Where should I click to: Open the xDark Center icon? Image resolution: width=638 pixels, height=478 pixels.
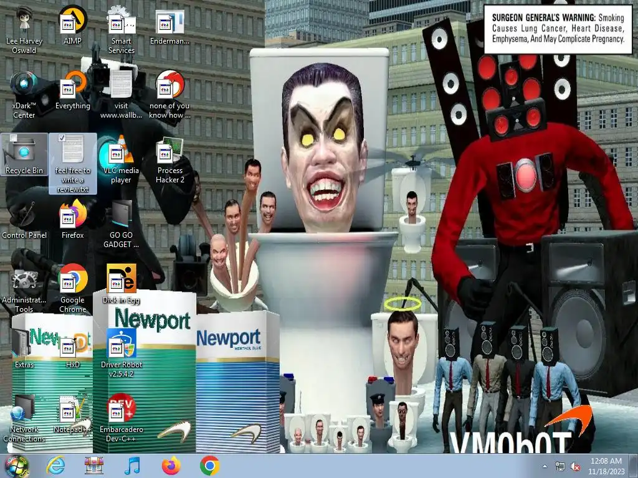[x=24, y=96]
